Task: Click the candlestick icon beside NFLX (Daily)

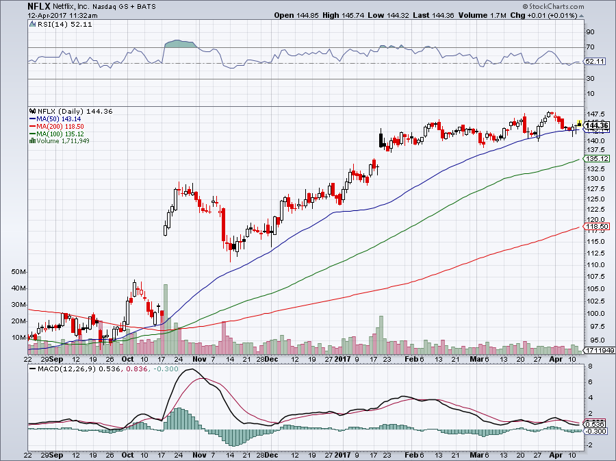Action: pos(33,112)
